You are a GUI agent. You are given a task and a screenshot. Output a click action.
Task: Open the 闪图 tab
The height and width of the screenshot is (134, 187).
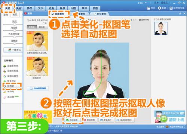click(x=73, y=8)
